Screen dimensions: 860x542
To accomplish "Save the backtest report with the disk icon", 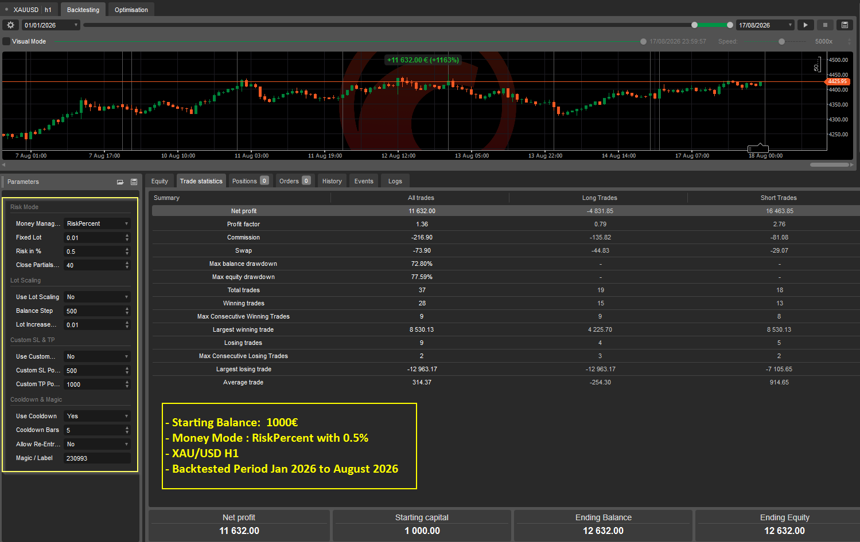I will 845,25.
